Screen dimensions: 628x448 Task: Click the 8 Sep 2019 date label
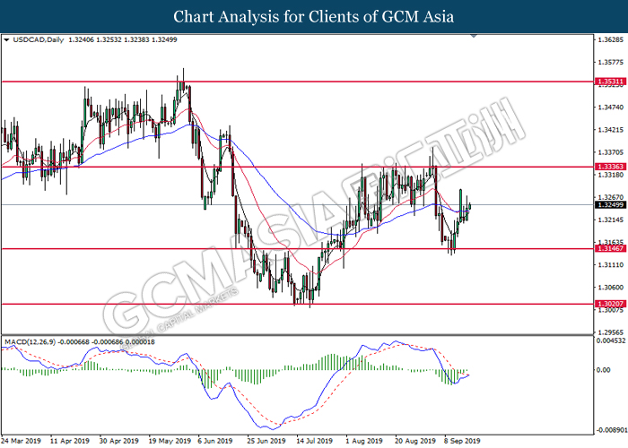tap(462, 441)
